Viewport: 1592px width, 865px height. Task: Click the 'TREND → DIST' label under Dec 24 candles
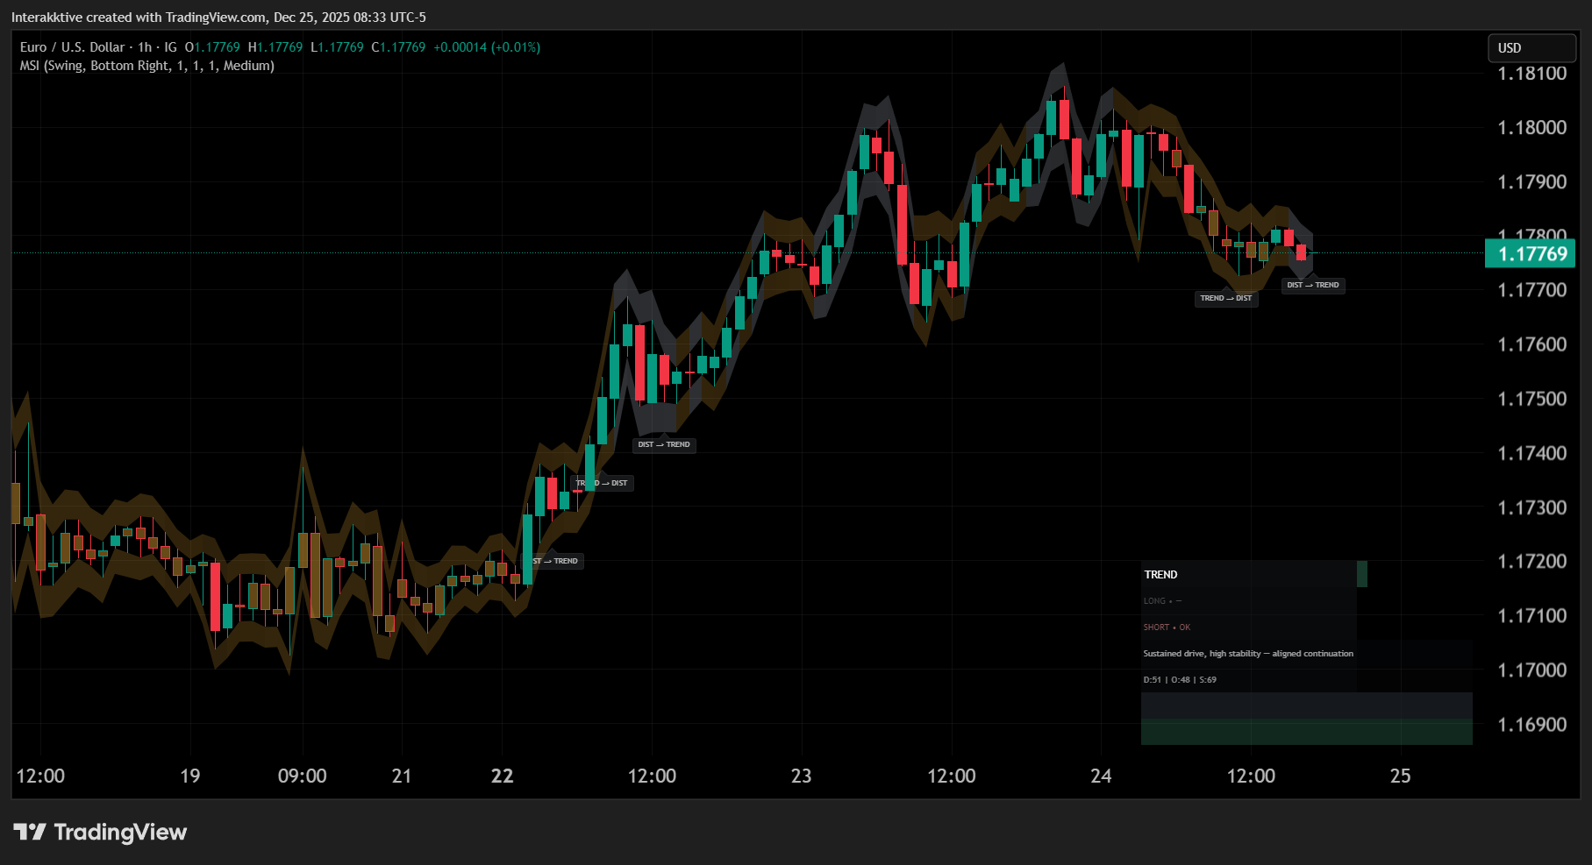coord(1226,298)
